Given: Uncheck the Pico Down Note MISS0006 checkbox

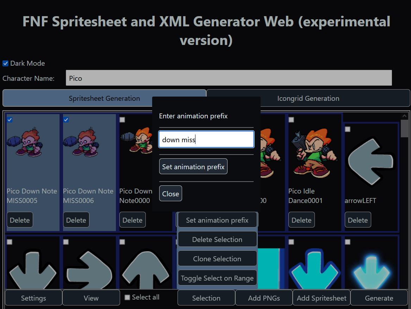Looking at the screenshot, I should (x=66, y=120).
